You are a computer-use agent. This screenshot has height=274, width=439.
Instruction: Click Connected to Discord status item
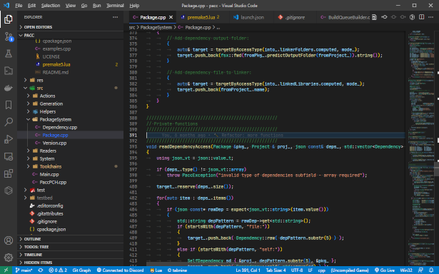pyautogui.click(x=120, y=270)
